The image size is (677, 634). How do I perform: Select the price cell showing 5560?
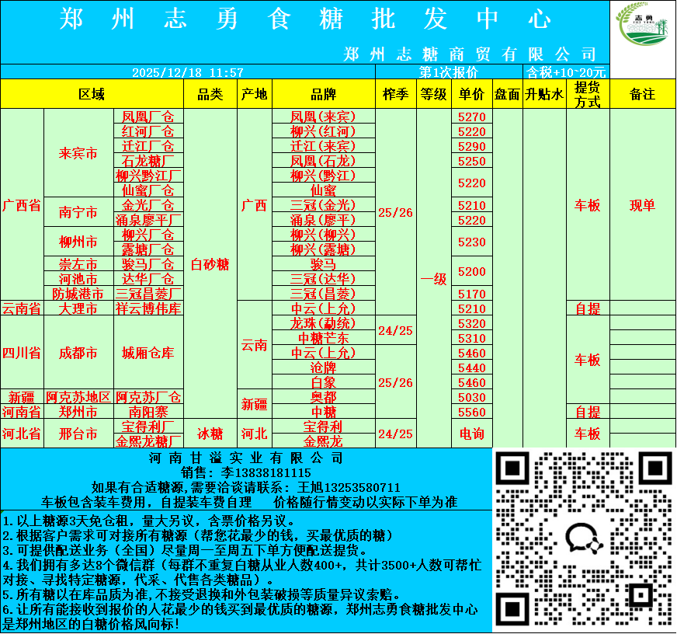tap(472, 412)
